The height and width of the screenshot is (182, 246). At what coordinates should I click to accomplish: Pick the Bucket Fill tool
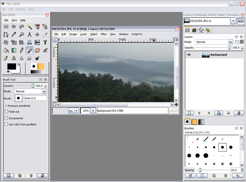6,50
